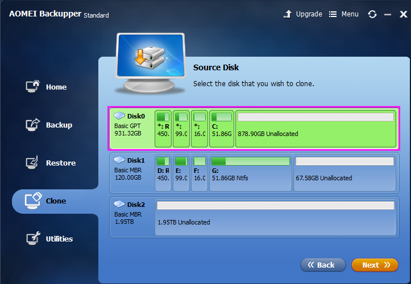The height and width of the screenshot is (284, 411).
Task: Click the Disk0 C: 51.86G partition
Action: click(222, 129)
